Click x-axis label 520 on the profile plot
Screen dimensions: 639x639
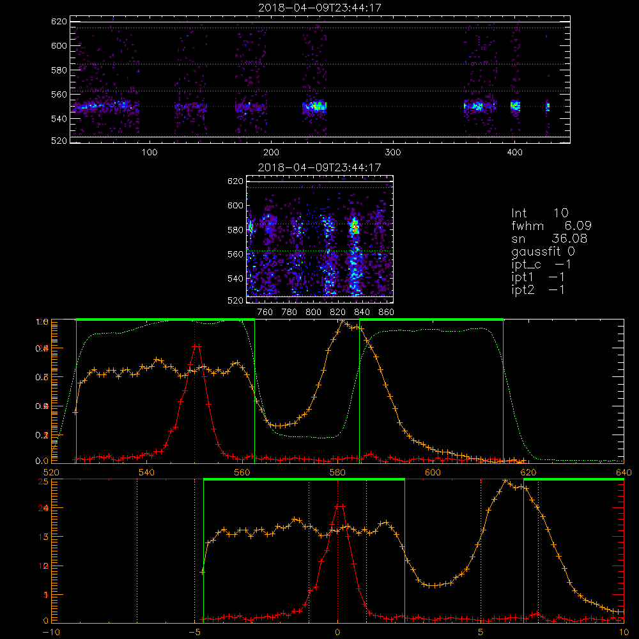tap(51, 472)
